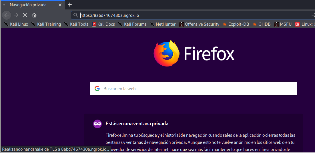Click the CH icon Linux bookmark

[x=305, y=24]
